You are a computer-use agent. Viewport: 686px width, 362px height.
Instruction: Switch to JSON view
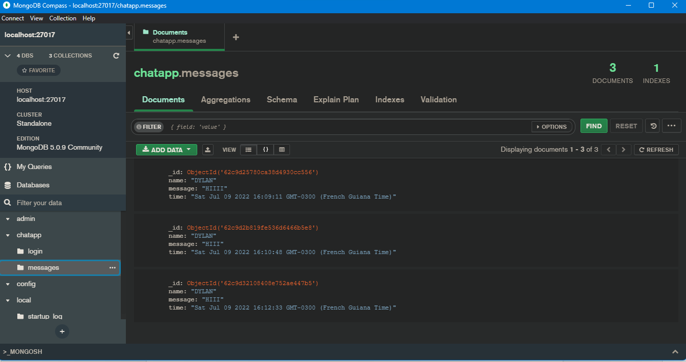pyautogui.click(x=266, y=150)
